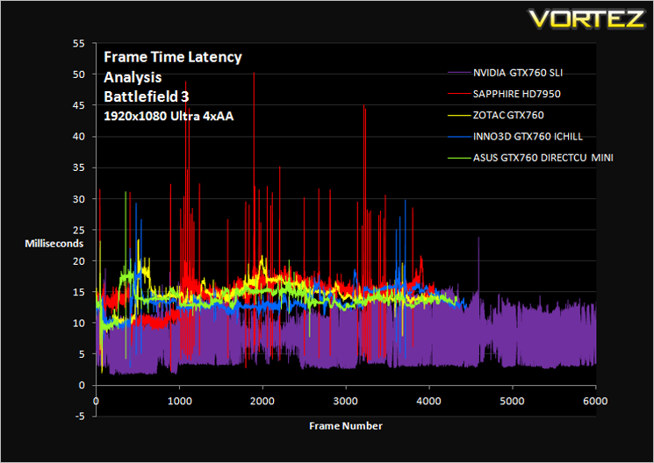Click the Frame Time Latency title text

173,57
